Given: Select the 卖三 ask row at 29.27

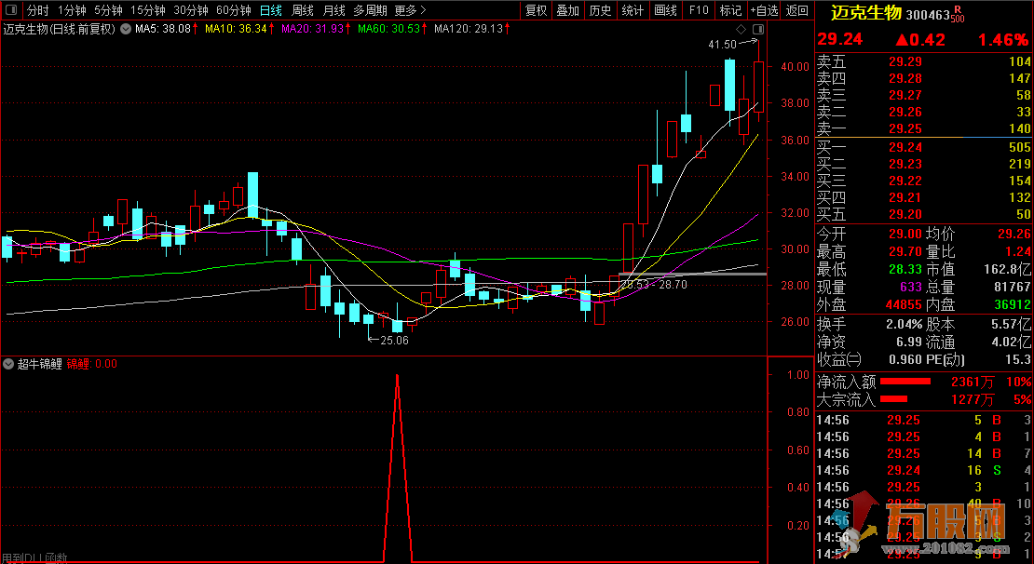Looking at the screenshot, I should pos(924,96).
